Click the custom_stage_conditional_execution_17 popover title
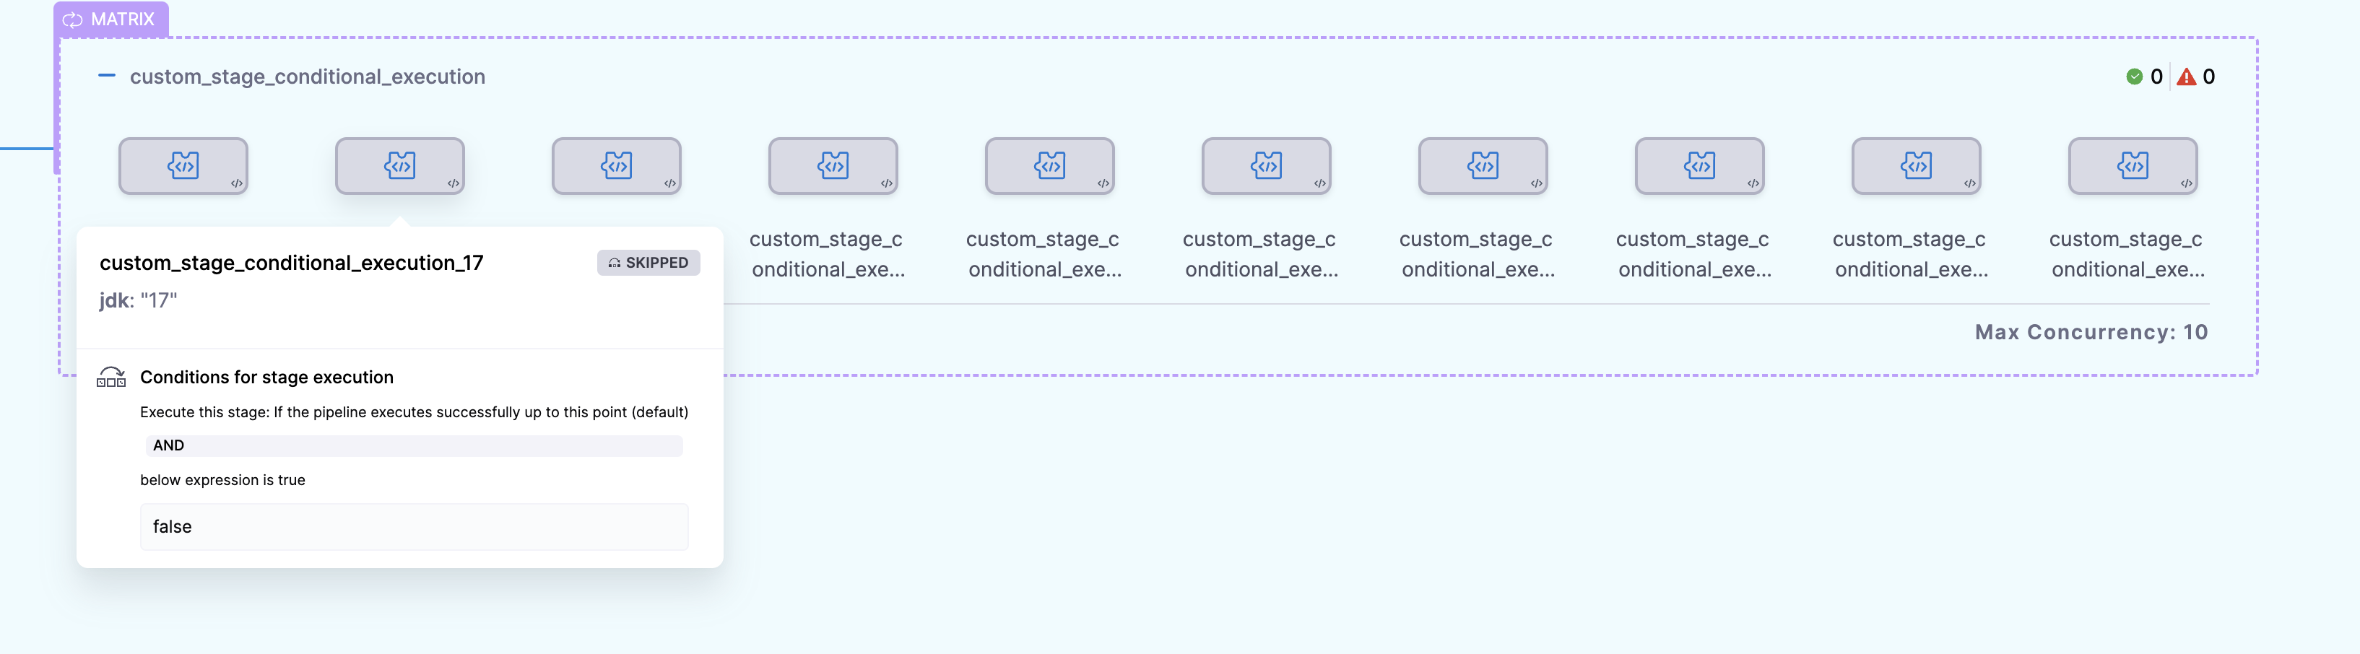This screenshot has height=654, width=2360. coord(291,263)
